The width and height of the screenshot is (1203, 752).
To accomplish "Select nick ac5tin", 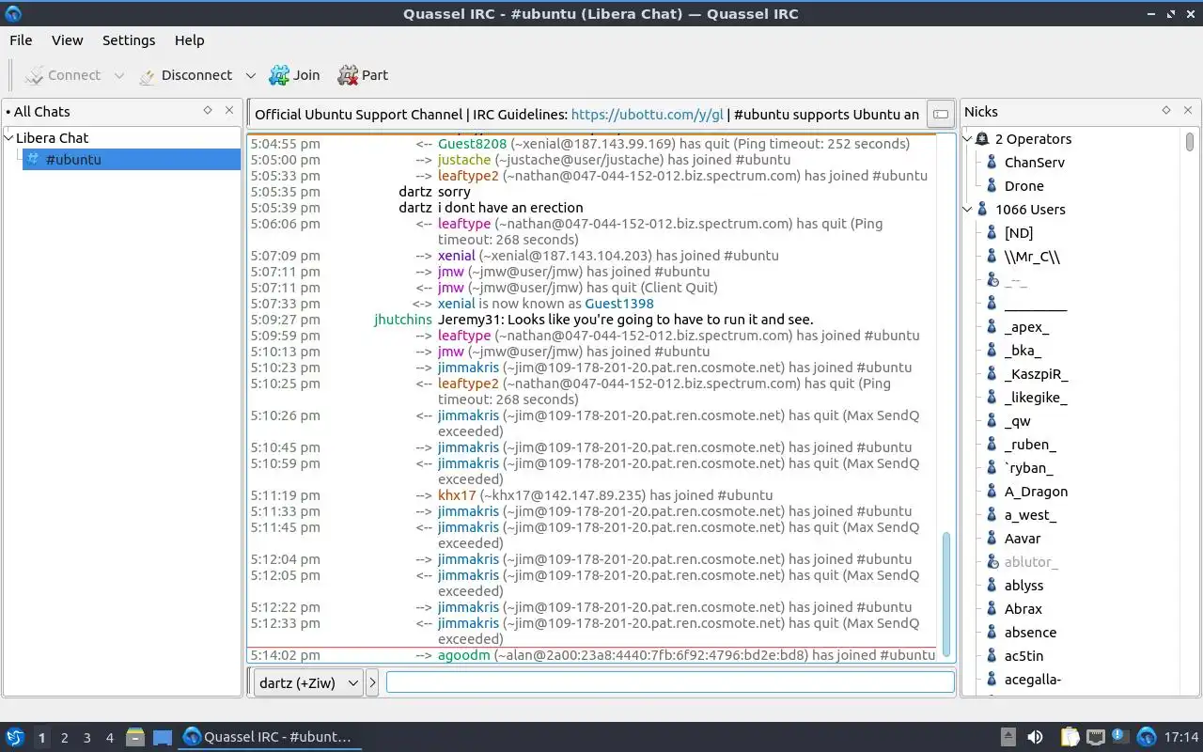I will [1023, 656].
